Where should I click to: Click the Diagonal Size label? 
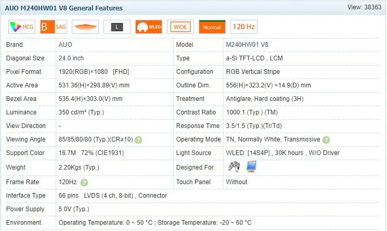pyautogui.click(x=25, y=58)
